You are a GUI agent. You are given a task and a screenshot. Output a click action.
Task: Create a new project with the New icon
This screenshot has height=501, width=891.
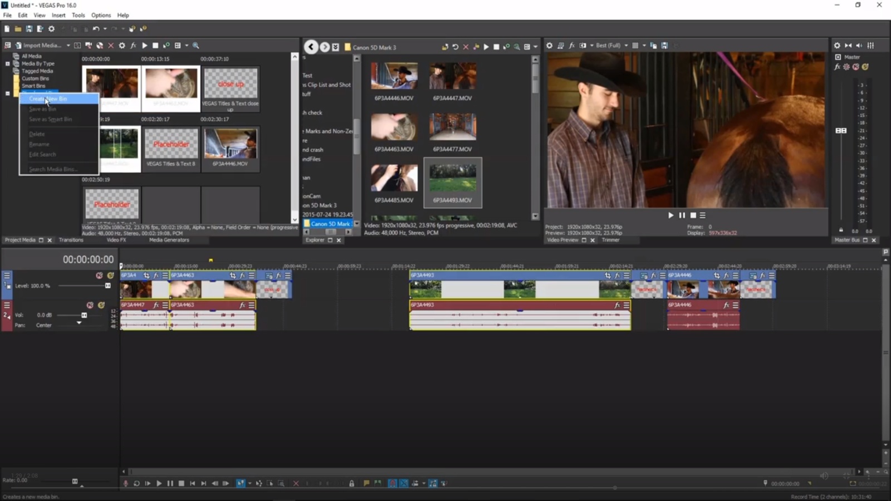(x=7, y=29)
